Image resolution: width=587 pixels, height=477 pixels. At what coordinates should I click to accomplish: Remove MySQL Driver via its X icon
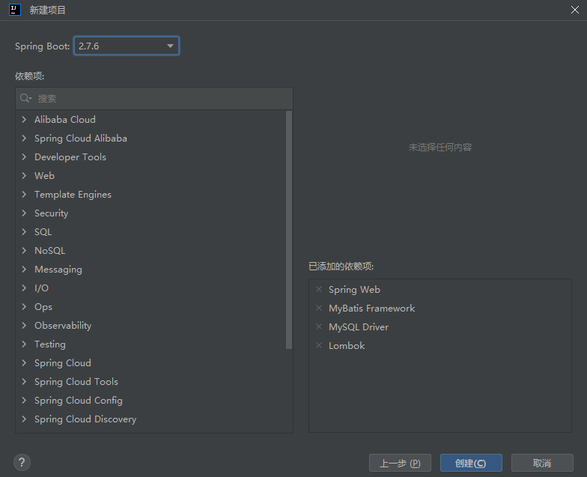coord(319,326)
